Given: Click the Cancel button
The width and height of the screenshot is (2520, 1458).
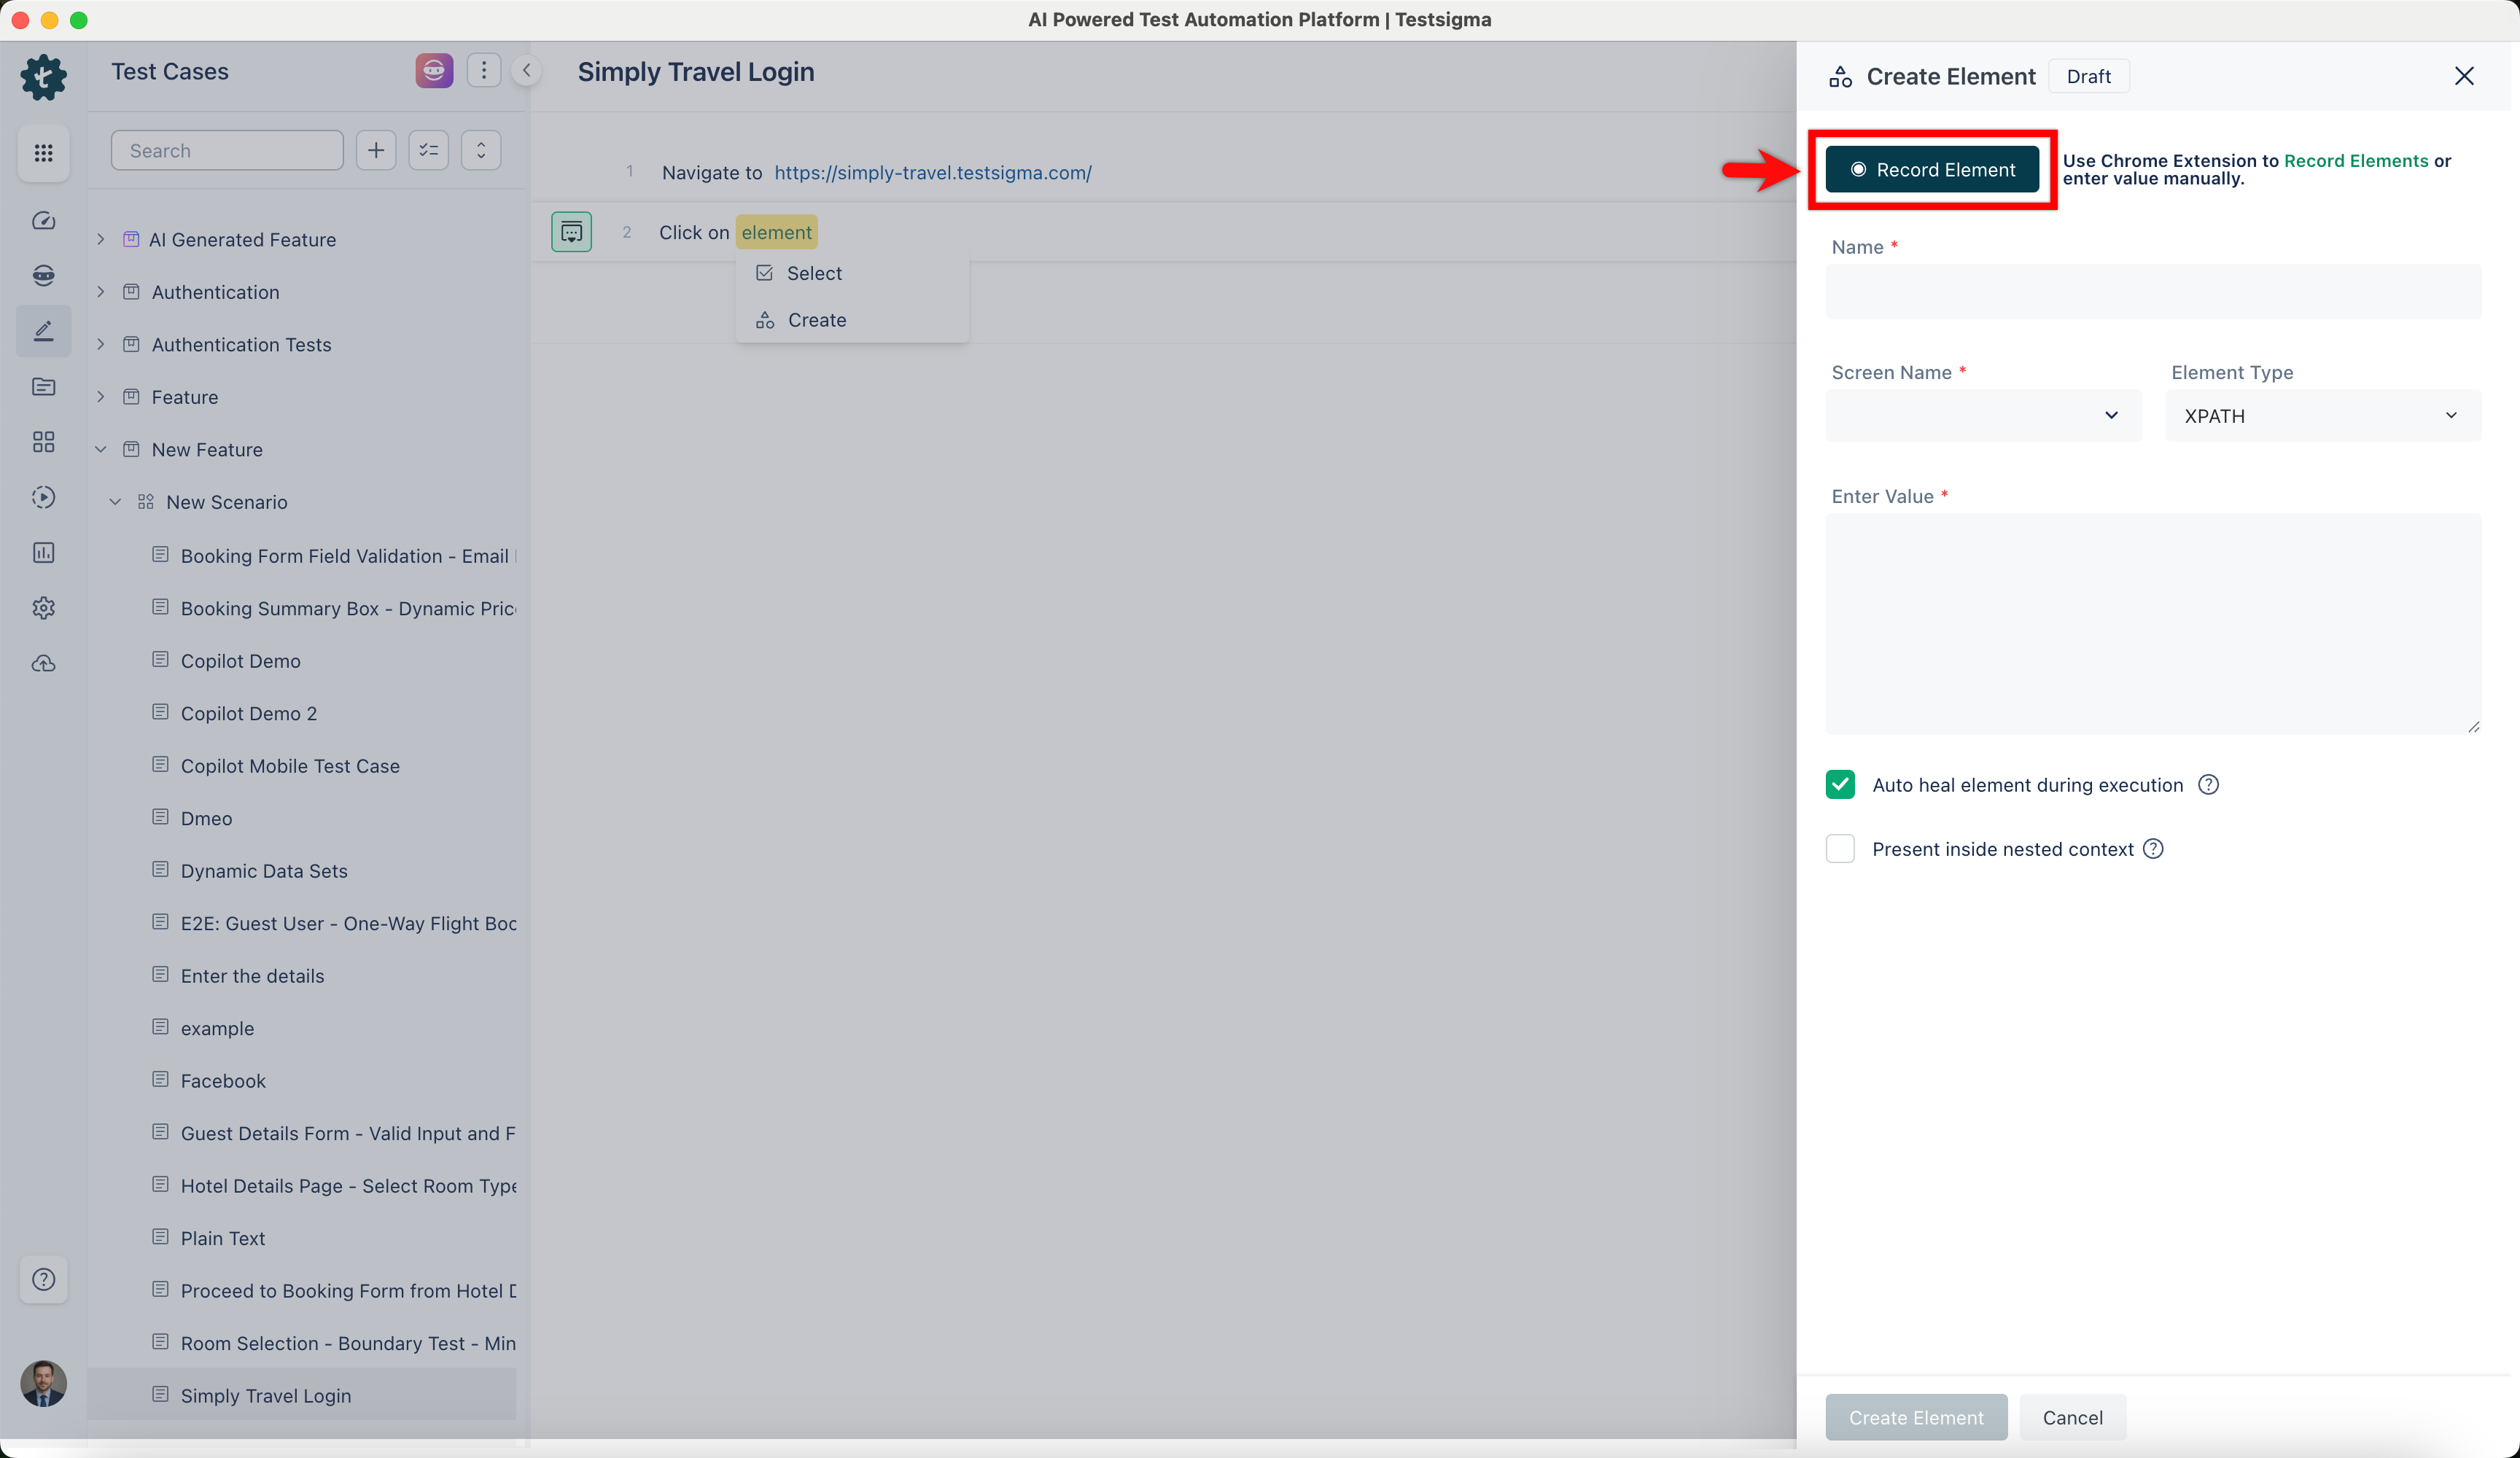Looking at the screenshot, I should point(2072,1417).
